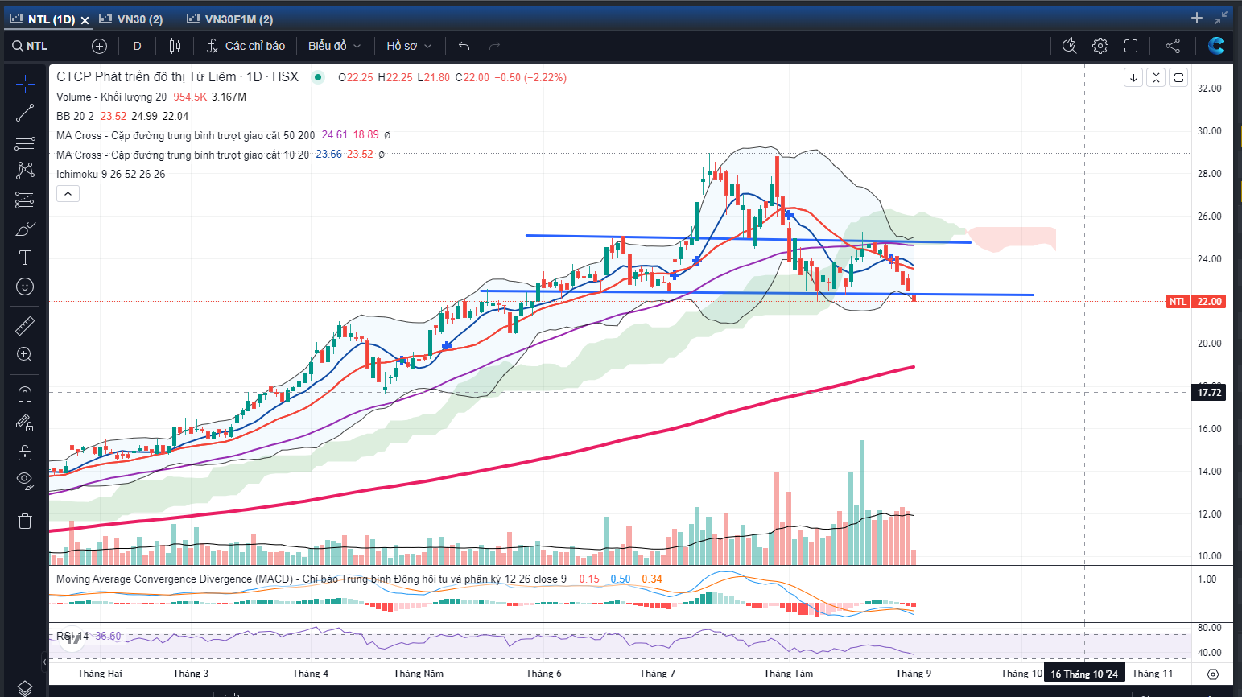
Task: Open the forecast and measurement tools
Action: 25,200
